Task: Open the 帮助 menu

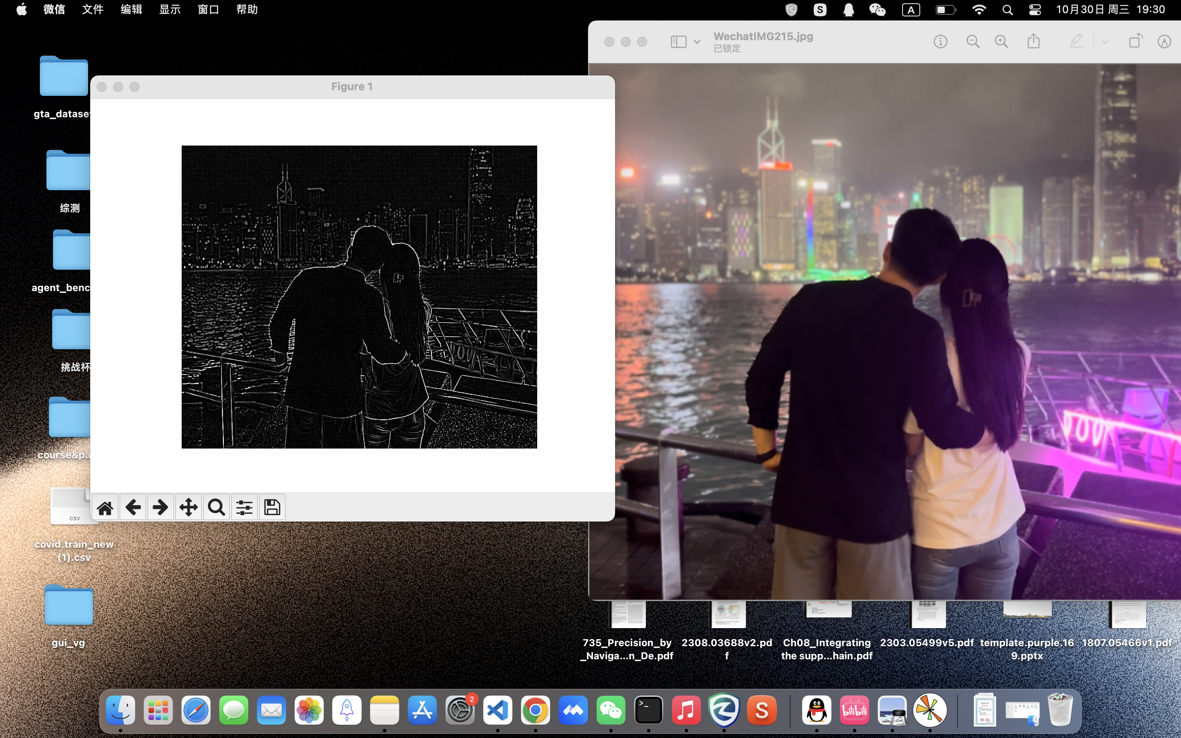Action: 247,9
